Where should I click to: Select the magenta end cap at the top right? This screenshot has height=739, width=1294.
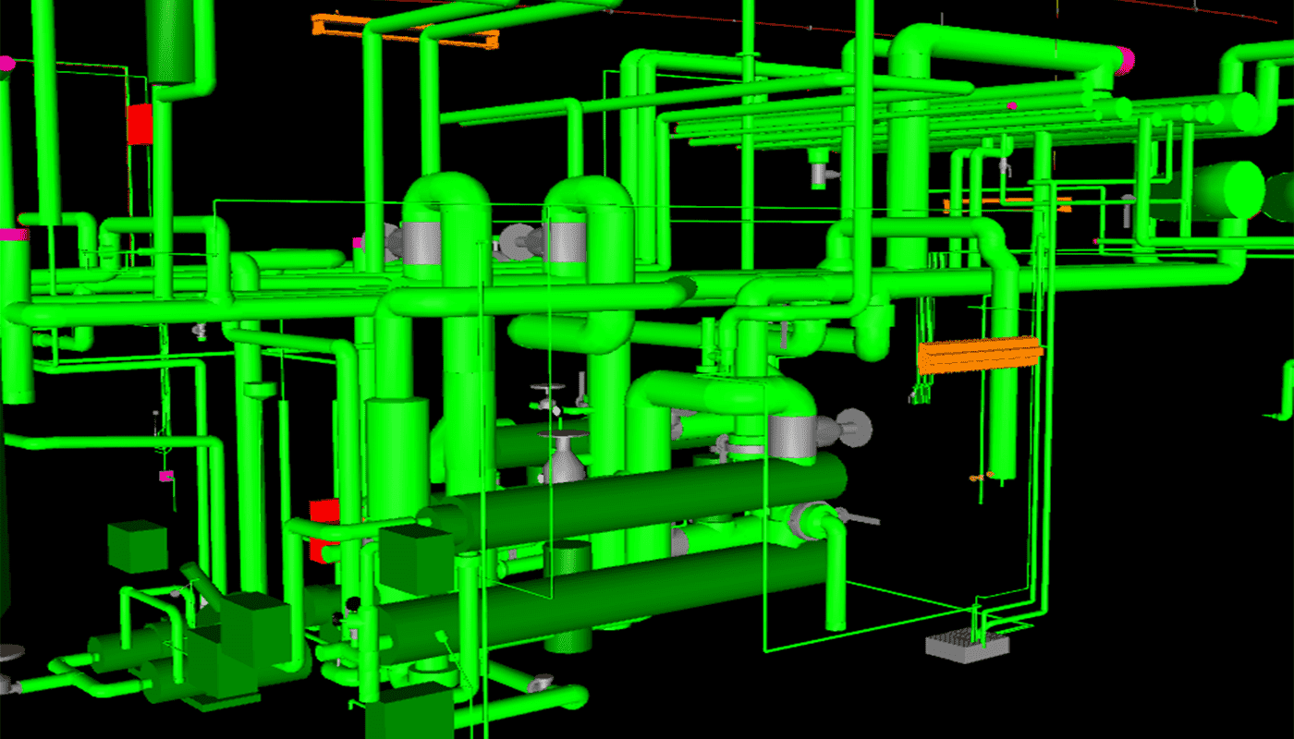tap(1126, 60)
